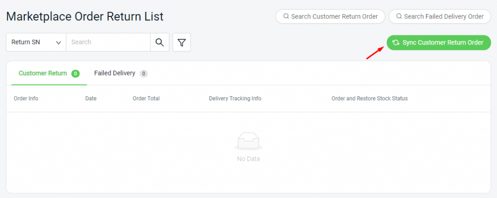Screen dimensions: 497x198
Task: Open Search Customer Return Order
Action: tap(330, 16)
